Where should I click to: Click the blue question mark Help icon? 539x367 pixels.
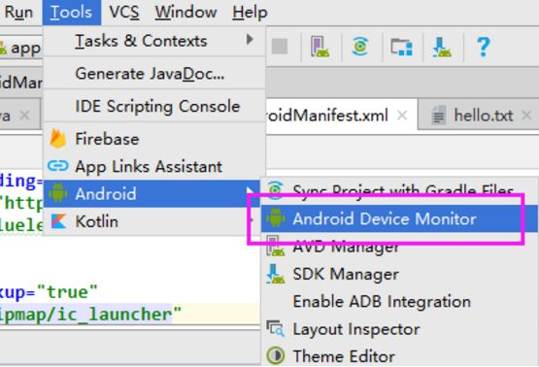[483, 47]
